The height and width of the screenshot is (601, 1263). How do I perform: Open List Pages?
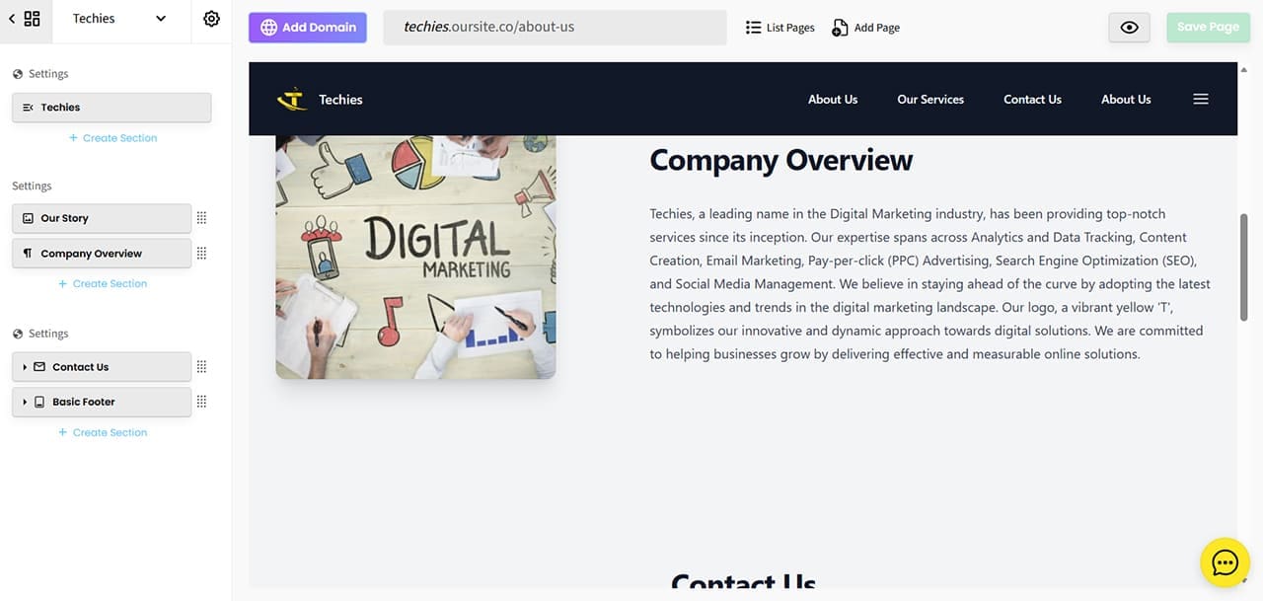780,28
